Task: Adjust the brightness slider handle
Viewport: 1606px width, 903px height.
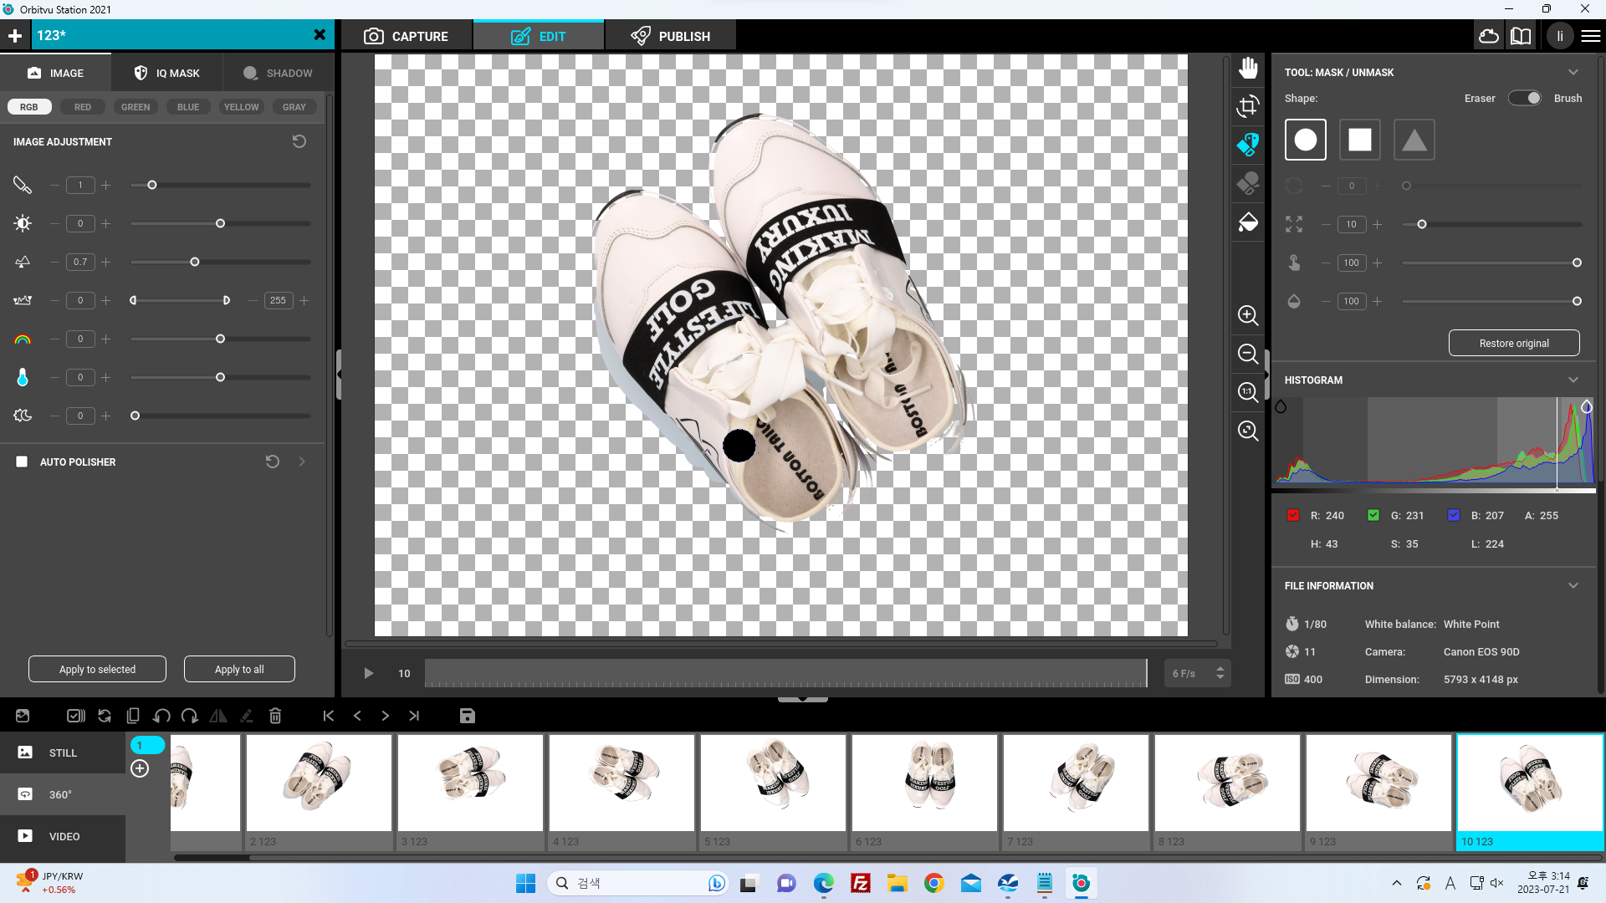Action: click(x=220, y=223)
